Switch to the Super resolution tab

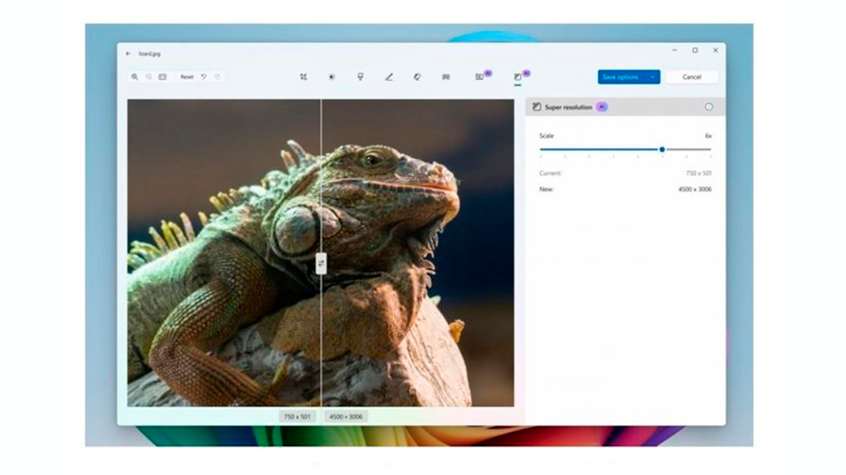518,77
